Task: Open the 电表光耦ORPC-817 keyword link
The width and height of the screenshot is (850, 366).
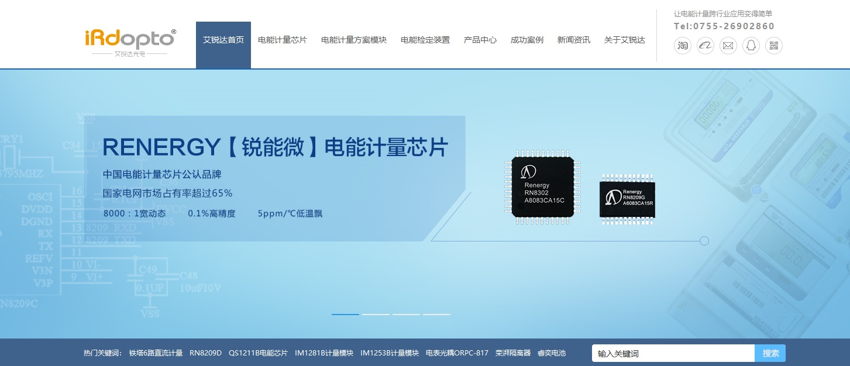Action: pyautogui.click(x=457, y=353)
